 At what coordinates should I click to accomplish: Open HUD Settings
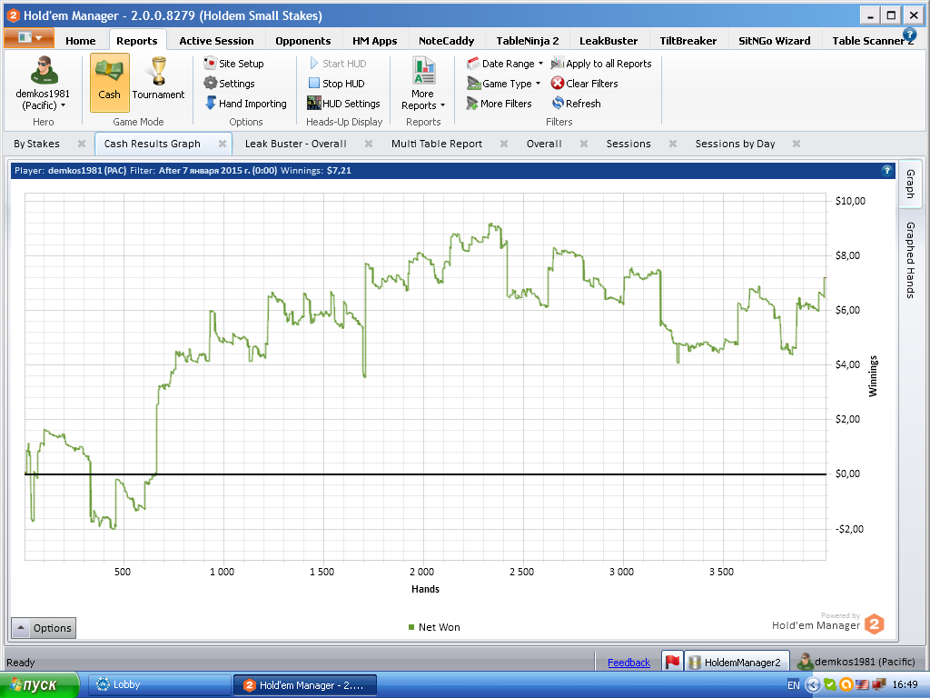[343, 104]
